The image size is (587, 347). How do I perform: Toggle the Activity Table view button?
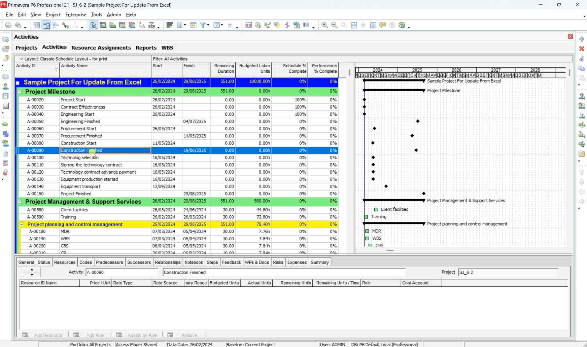pos(37,25)
